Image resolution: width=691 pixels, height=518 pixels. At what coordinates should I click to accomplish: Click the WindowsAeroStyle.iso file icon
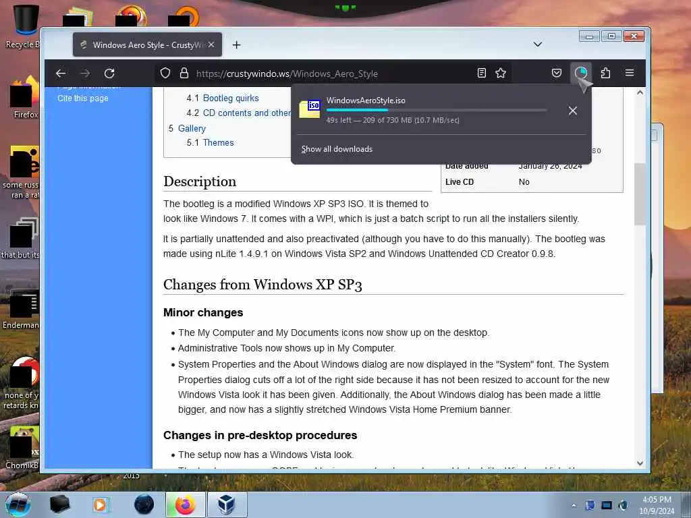point(310,109)
